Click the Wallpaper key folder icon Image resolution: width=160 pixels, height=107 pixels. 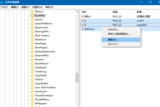[32, 103]
